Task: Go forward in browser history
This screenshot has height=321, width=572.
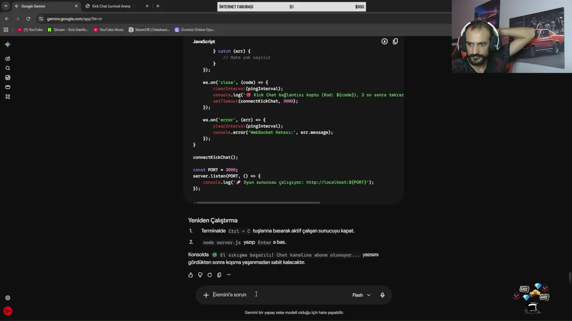Action: pyautogui.click(x=17, y=19)
